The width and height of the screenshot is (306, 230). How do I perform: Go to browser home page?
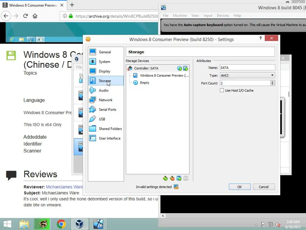[x=35, y=16]
